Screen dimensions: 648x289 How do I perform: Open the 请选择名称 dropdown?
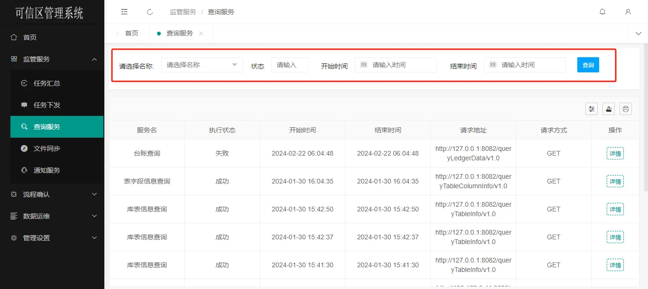tap(202, 65)
